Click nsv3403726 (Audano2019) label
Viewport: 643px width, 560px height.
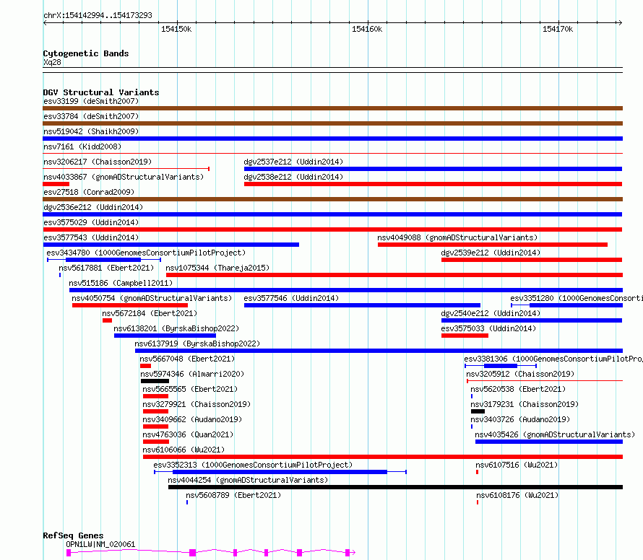click(x=520, y=419)
